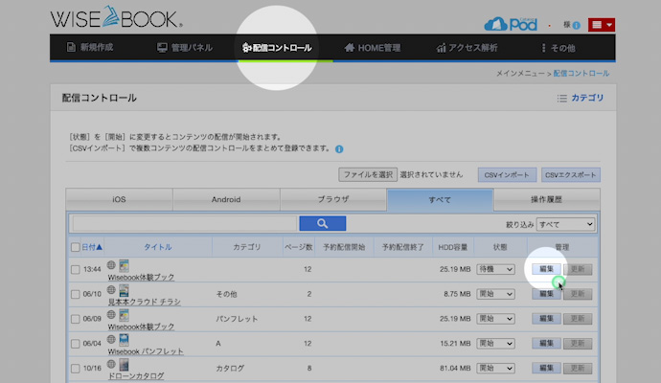This screenshot has height=383, width=661.
Task: Sort by 日付 column
Action: [x=92, y=247]
